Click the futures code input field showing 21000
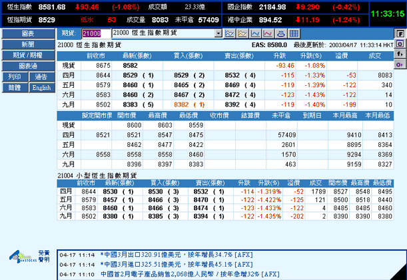The height and width of the screenshot is (280, 407). (96, 33)
